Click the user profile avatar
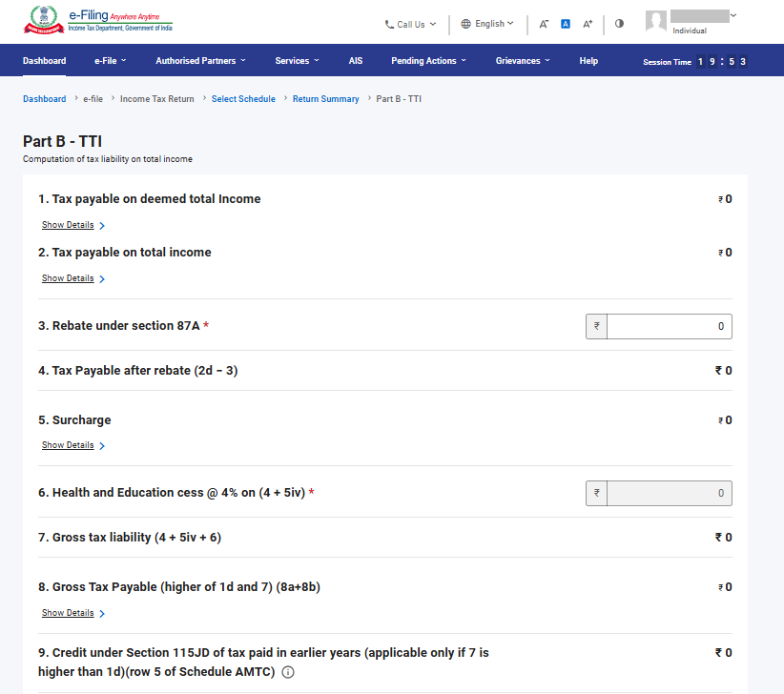 point(655,22)
